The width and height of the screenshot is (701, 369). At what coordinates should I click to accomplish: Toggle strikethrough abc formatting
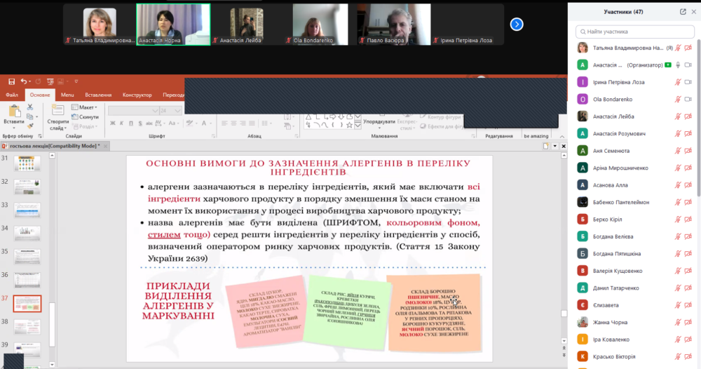pyautogui.click(x=149, y=123)
